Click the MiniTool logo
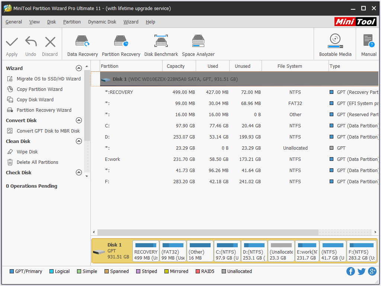The width and height of the screenshot is (381, 286). [x=355, y=22]
